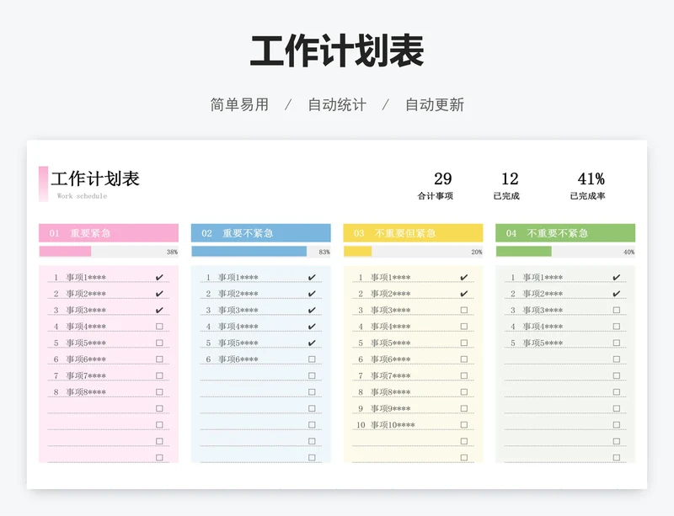Screen dimensions: 674x516
Task: Tick checkbox for 事项4 in 不重要但紧急
Action: pos(464,327)
